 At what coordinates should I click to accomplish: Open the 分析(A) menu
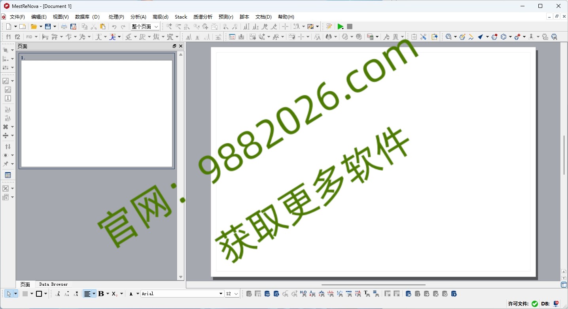pos(138,17)
